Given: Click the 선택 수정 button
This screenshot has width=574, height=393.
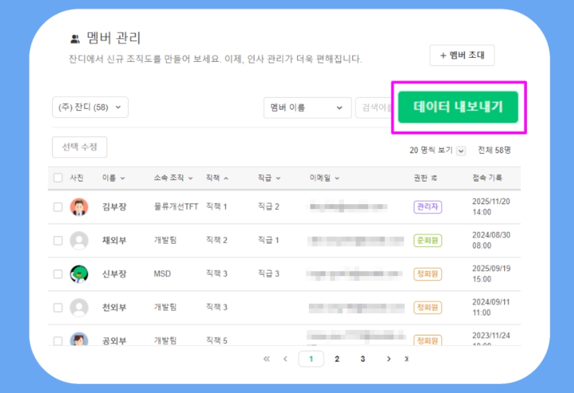Looking at the screenshot, I should click(x=80, y=147).
